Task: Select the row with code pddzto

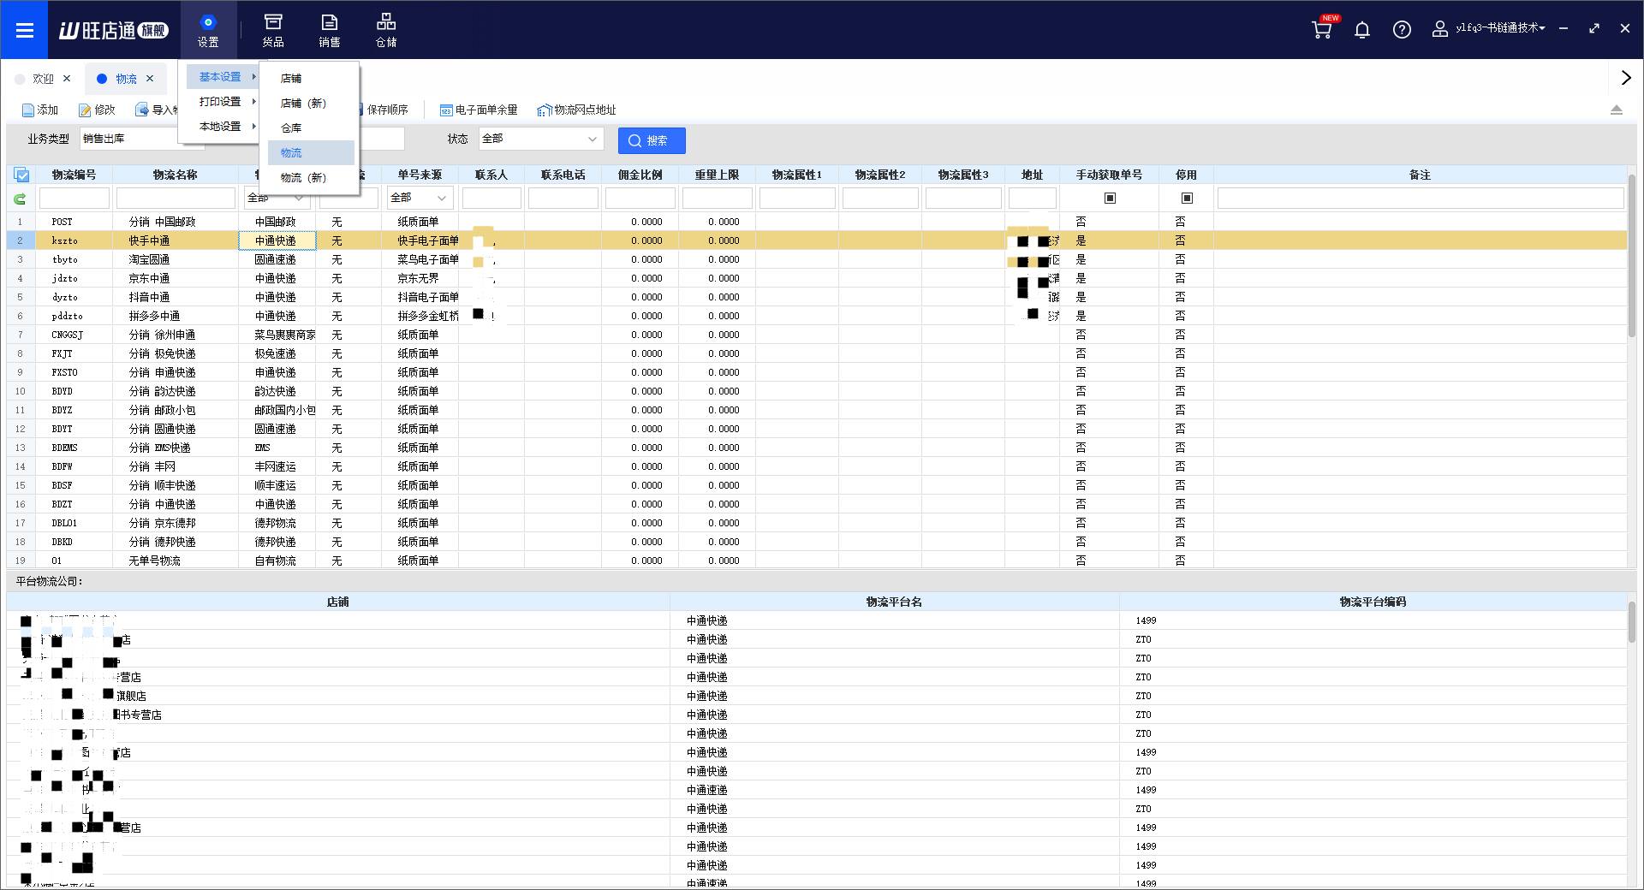Action: pos(817,316)
